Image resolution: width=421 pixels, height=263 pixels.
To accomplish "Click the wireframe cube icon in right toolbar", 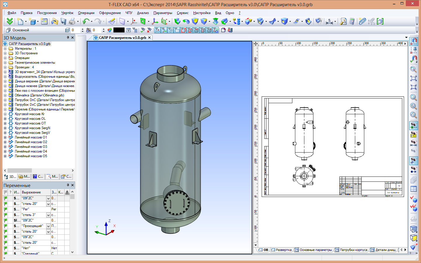I will point(413,229).
